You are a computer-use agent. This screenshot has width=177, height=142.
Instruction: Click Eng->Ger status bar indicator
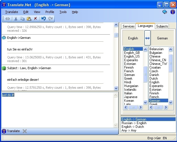point(154,138)
